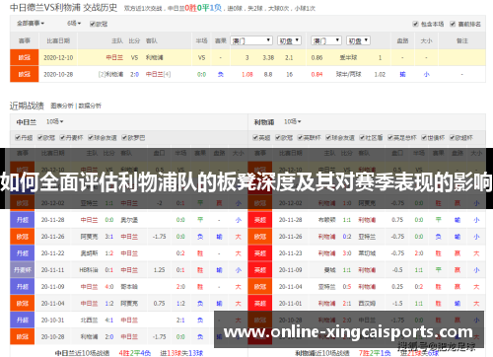The width and height of the screenshot is (493, 357).
Task: Click the 1.25 handicap in the 20-11-11 row
Action: pyautogui.click(x=159, y=270)
